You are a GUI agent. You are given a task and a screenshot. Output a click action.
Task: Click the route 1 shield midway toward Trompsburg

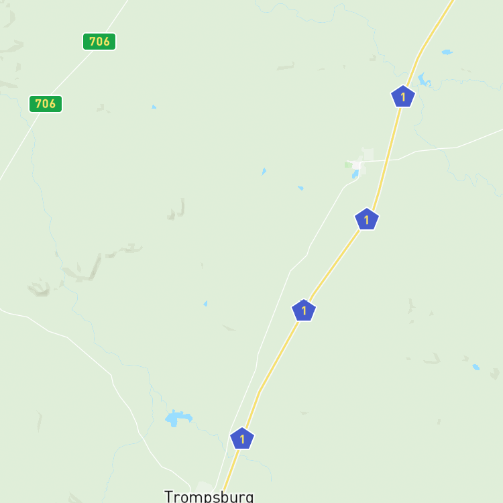click(x=304, y=311)
